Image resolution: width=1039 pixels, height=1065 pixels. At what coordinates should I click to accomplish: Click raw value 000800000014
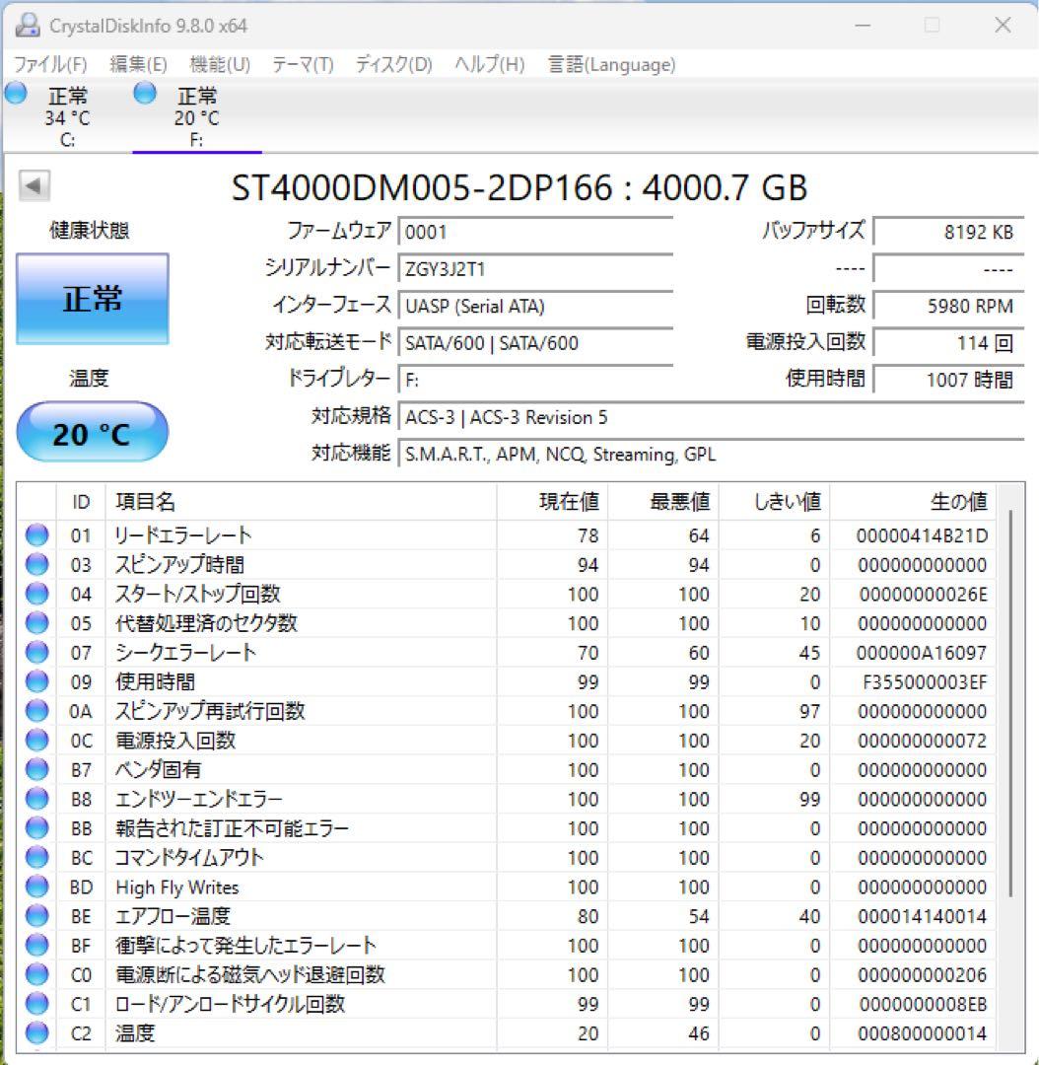click(923, 1033)
